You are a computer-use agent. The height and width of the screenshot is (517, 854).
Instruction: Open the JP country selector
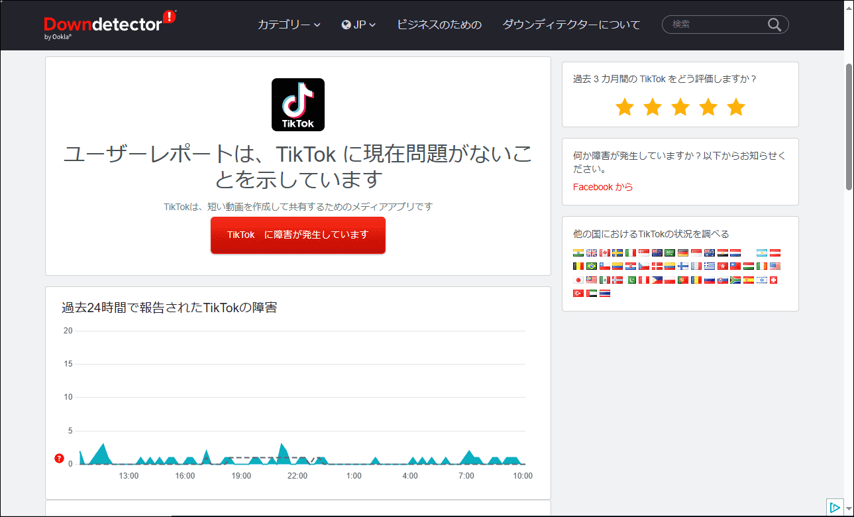pyautogui.click(x=358, y=25)
